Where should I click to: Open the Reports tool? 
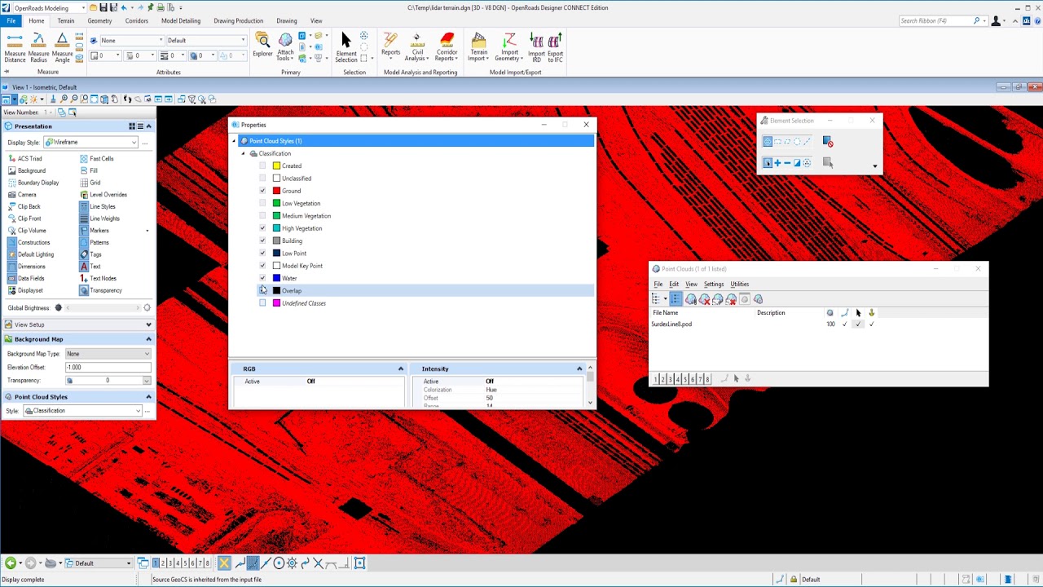coord(390,45)
